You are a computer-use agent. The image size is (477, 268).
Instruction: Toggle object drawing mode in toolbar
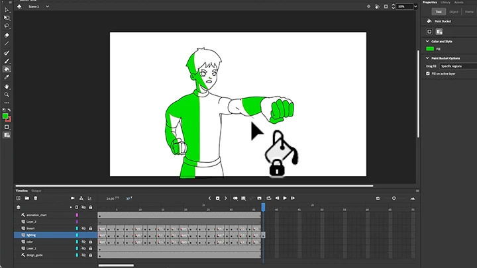click(7, 127)
